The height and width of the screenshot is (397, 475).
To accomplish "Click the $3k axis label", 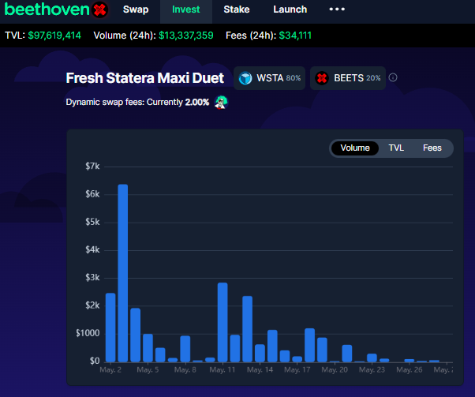I will click(92, 278).
